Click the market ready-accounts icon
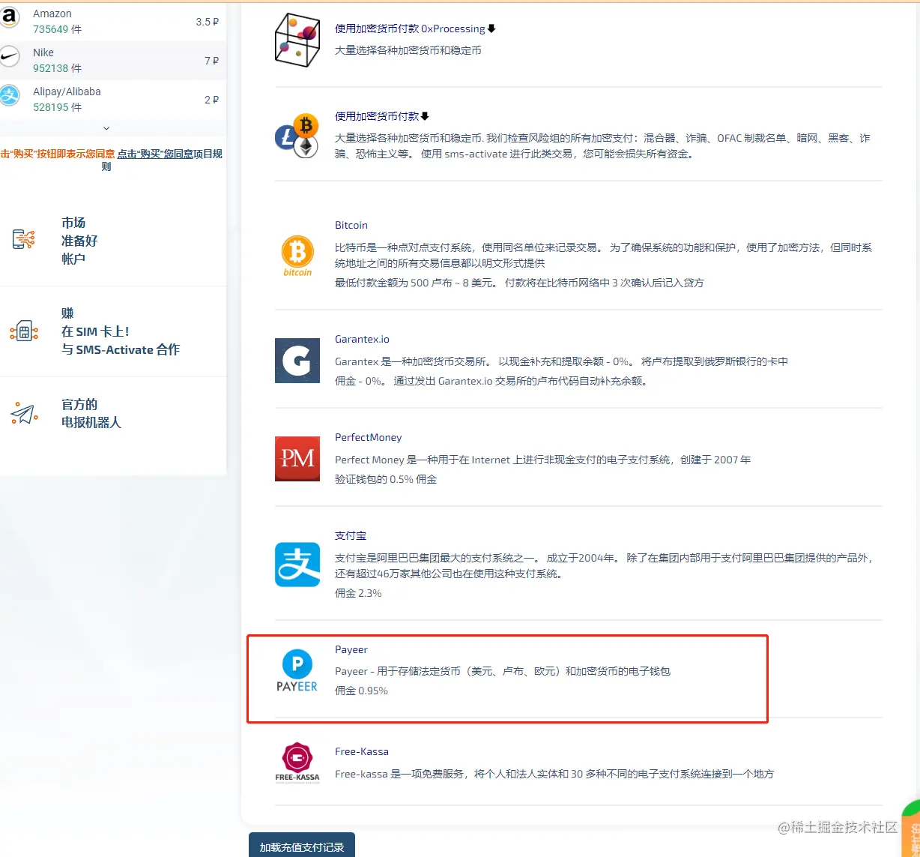 [24, 239]
